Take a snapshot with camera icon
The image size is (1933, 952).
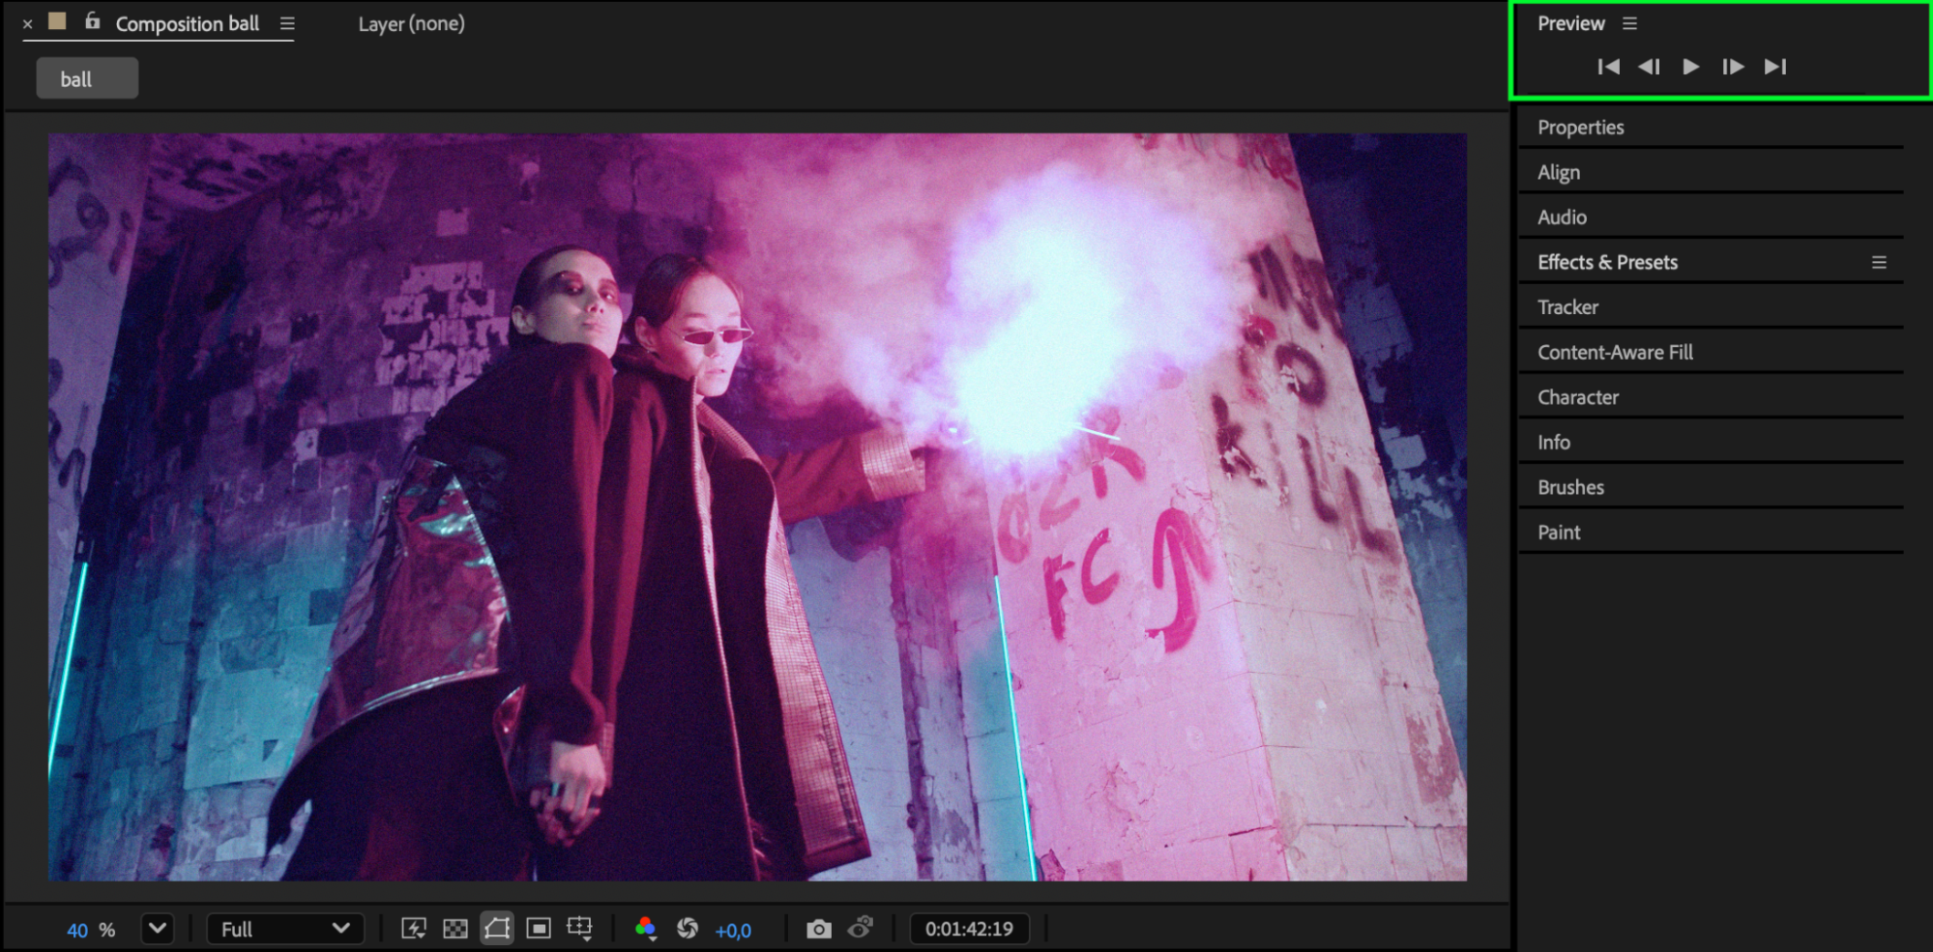tap(818, 929)
